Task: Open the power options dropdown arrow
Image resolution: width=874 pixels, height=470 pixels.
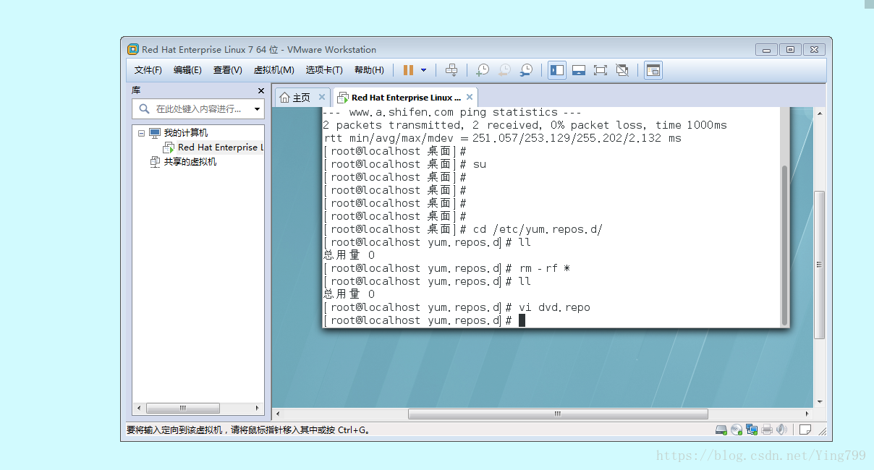Action: pos(424,70)
